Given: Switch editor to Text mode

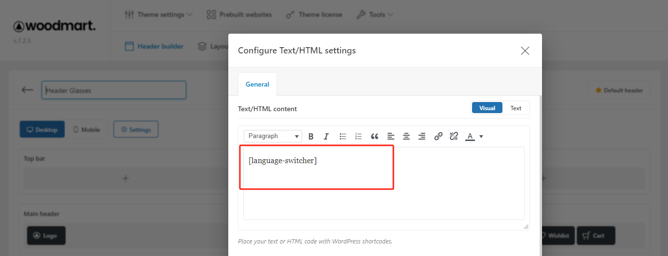Looking at the screenshot, I should (x=516, y=108).
